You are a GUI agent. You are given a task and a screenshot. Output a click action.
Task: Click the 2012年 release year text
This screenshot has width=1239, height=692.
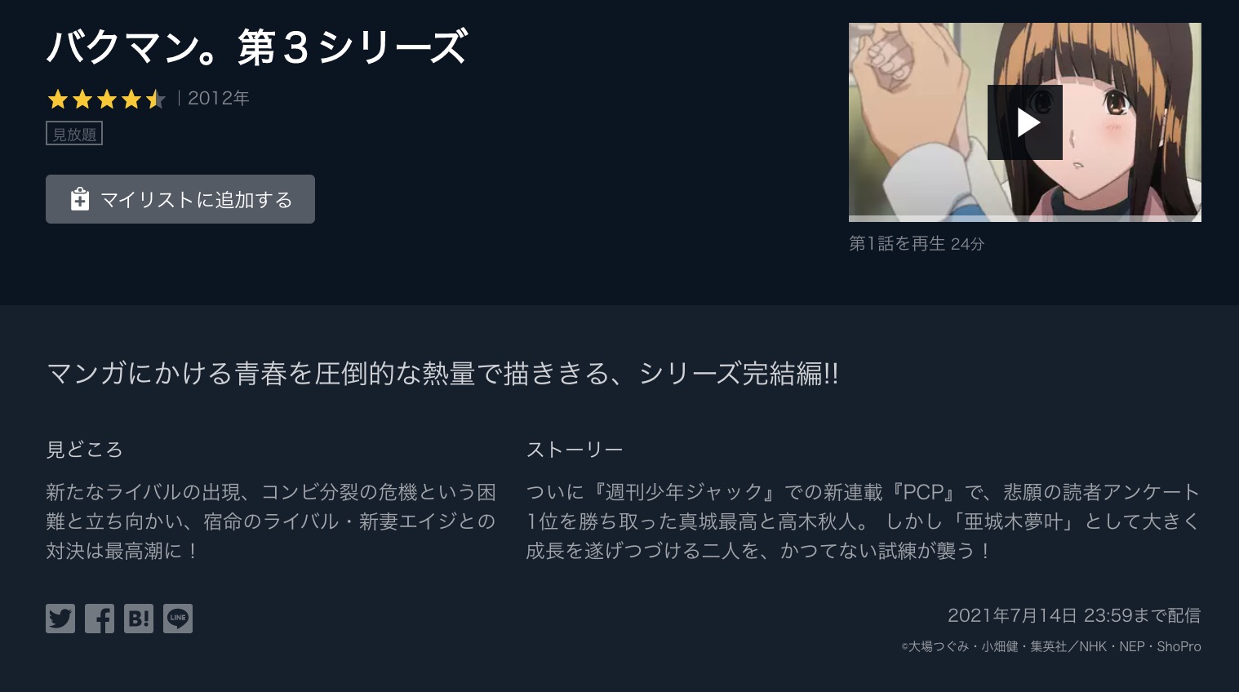[219, 99]
